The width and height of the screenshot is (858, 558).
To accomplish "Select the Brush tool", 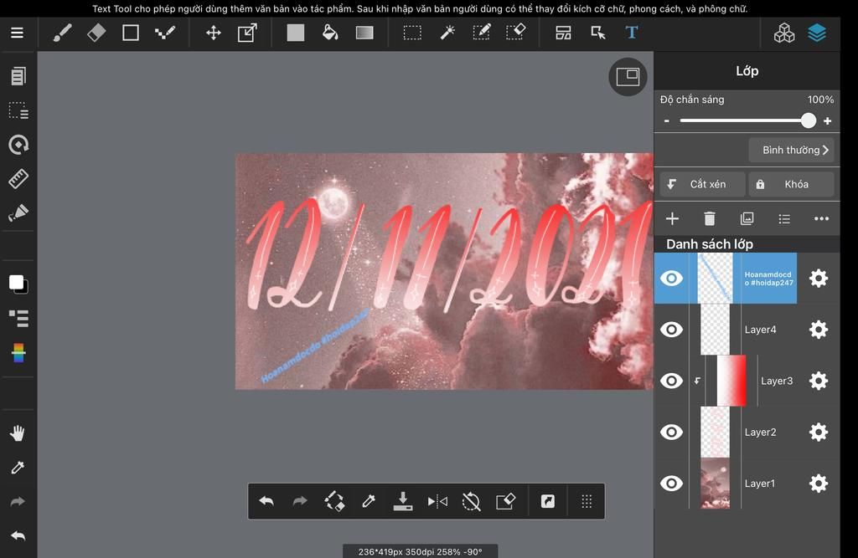I will [x=62, y=33].
